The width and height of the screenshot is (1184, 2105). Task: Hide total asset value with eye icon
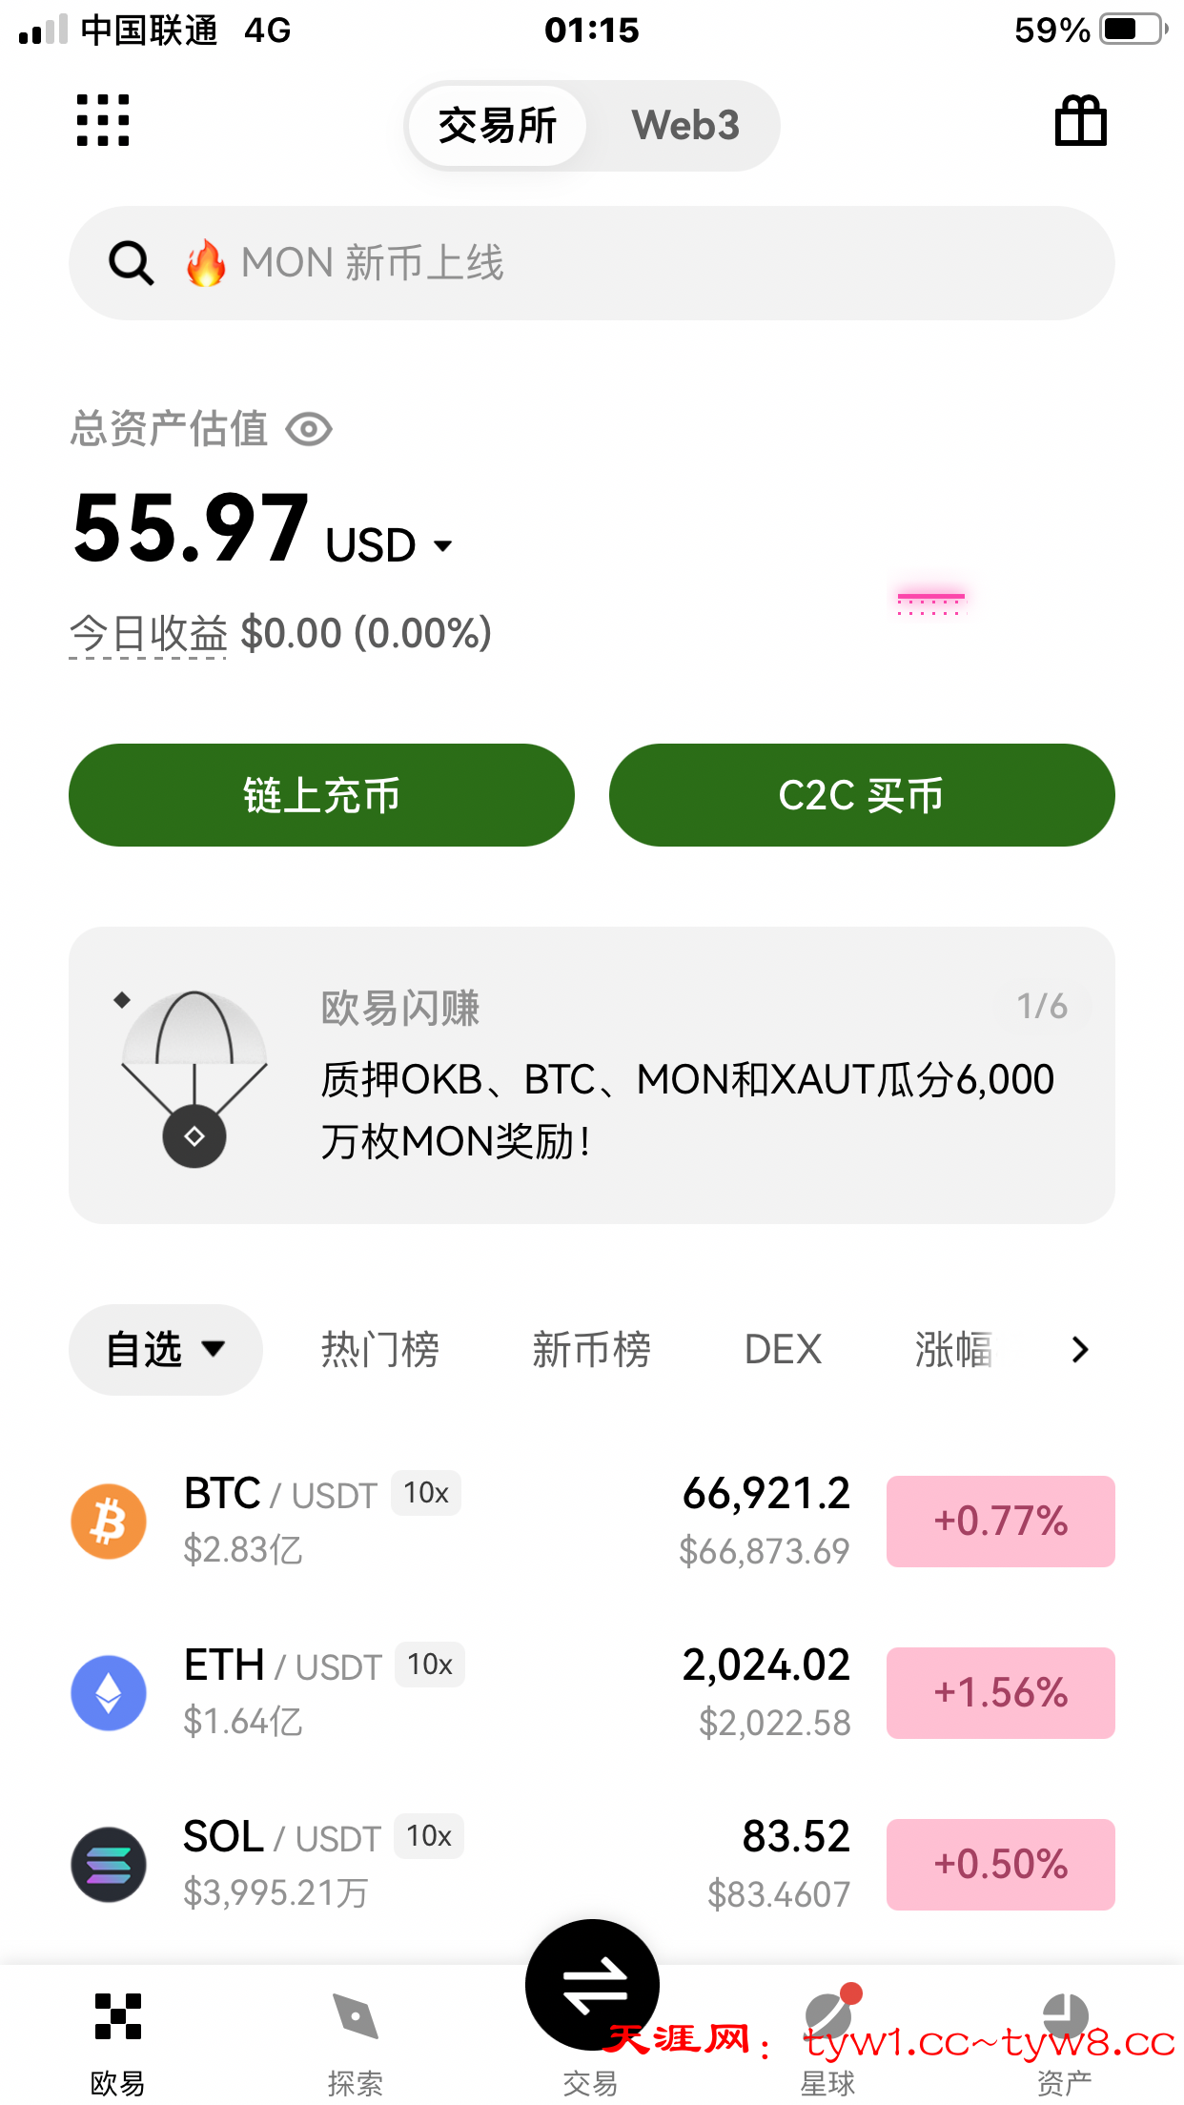[309, 429]
